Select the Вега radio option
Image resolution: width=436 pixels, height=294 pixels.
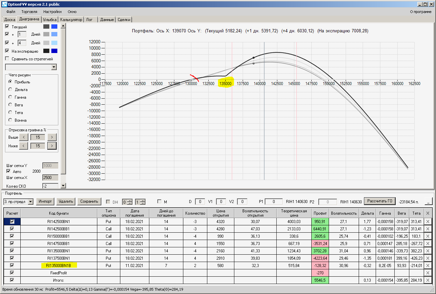click(11, 105)
